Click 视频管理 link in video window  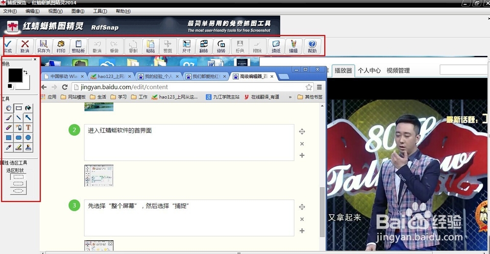[398, 71]
